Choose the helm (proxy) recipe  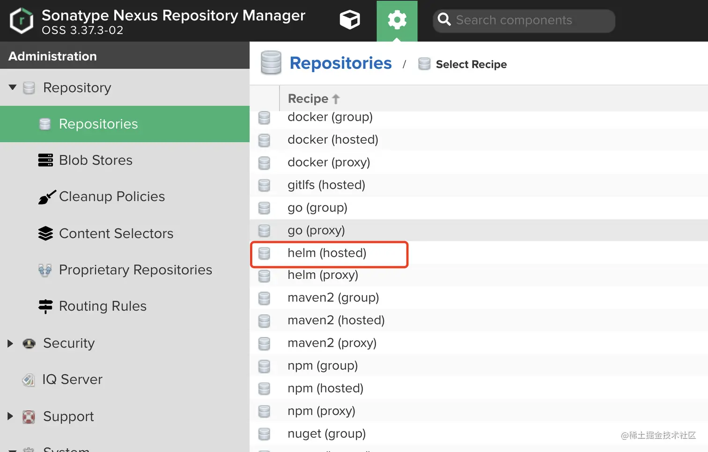479,275
